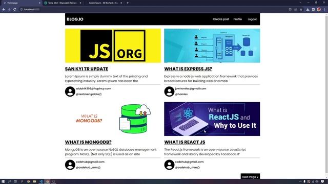Click the install app icon in address bar
Screen dimensions: 328x184
(290, 9)
